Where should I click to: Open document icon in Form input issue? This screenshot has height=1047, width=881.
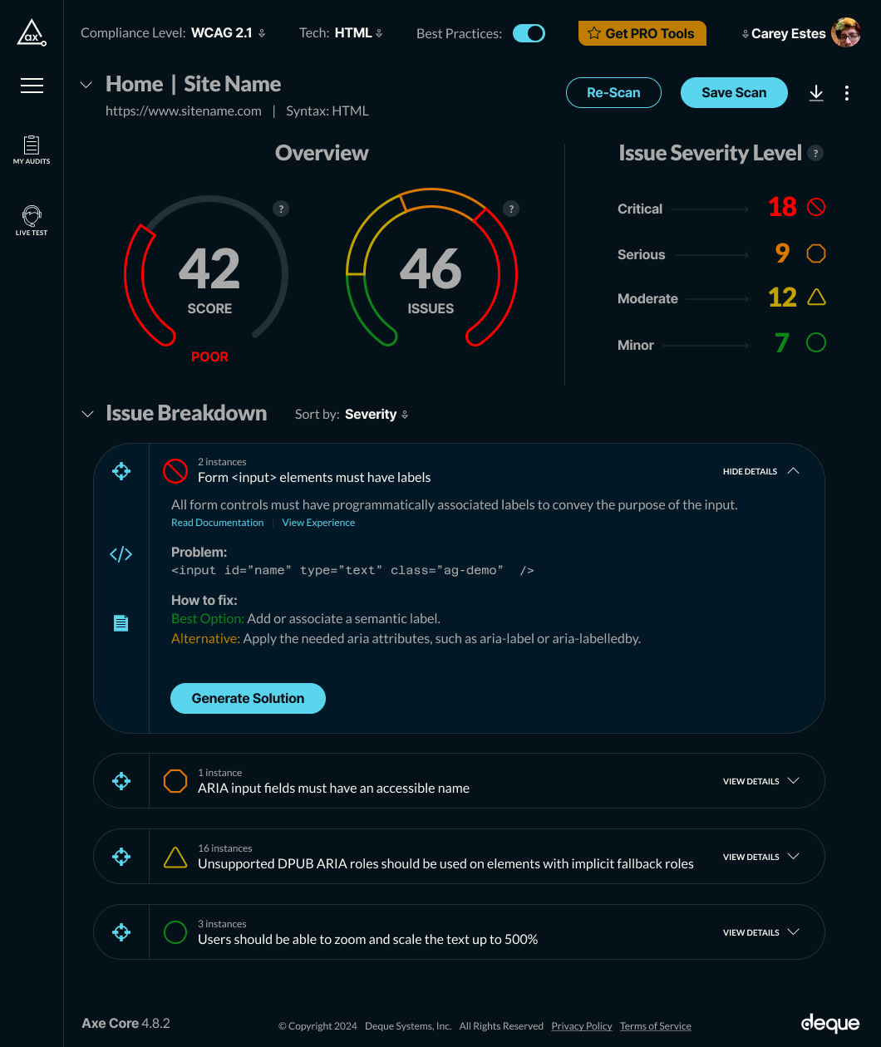pyautogui.click(x=121, y=622)
